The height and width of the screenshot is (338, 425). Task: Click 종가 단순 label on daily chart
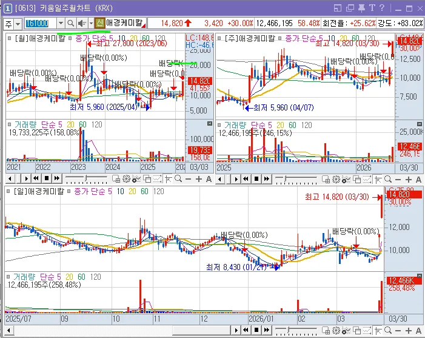[x=90, y=191]
